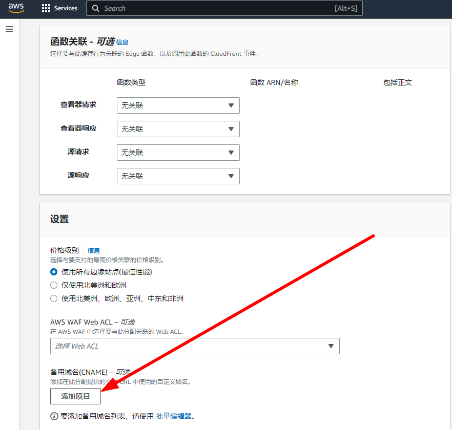Image resolution: width=452 pixels, height=430 pixels.
Task: Click the chevron of the Web ACL selector
Action: (x=331, y=346)
